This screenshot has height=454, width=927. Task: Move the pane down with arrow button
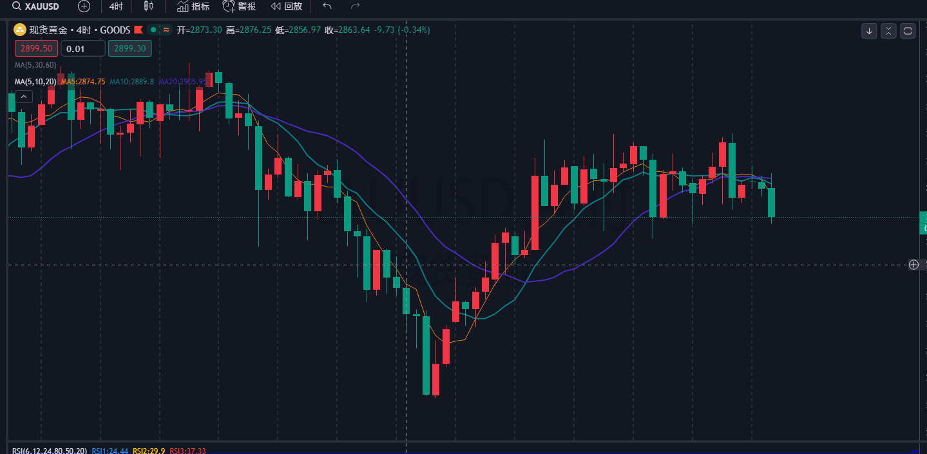click(870, 31)
